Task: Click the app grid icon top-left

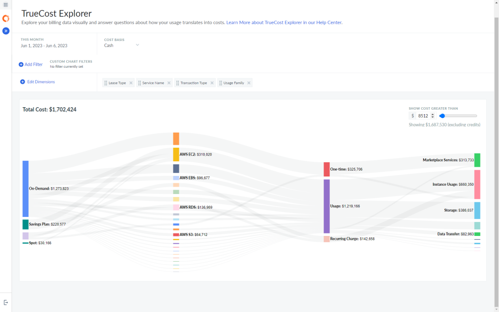Action: click(x=5, y=5)
